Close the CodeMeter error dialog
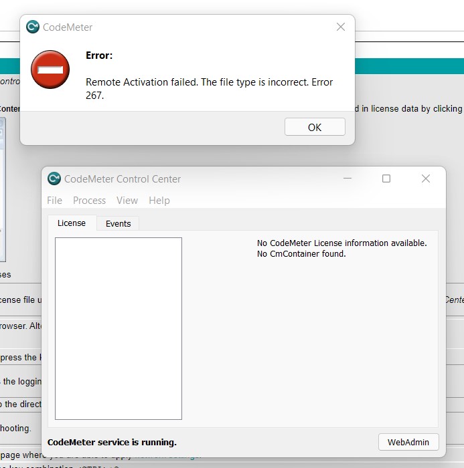The image size is (464, 468). coord(341,27)
